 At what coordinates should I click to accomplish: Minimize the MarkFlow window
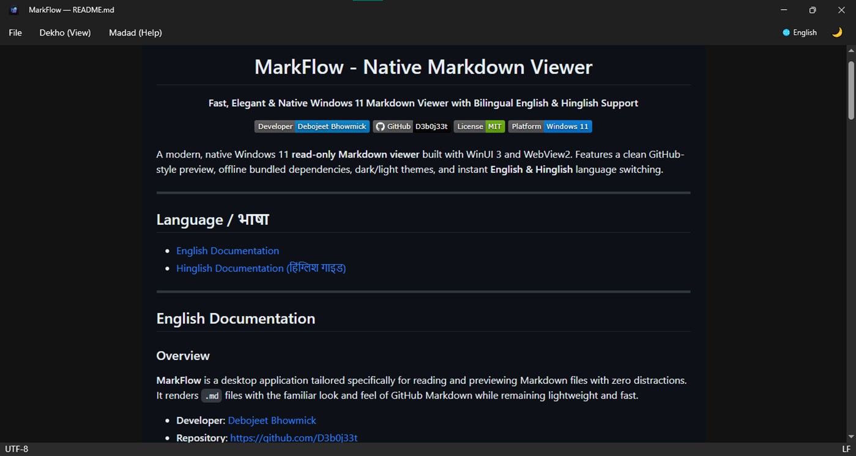tap(784, 10)
